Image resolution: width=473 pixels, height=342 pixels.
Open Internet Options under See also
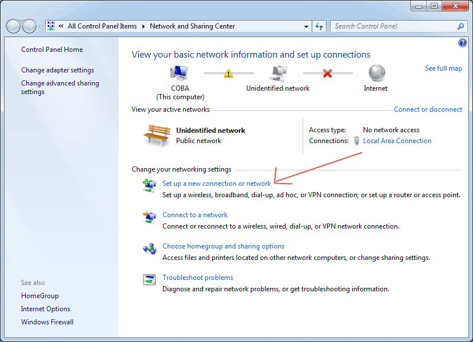(x=46, y=309)
